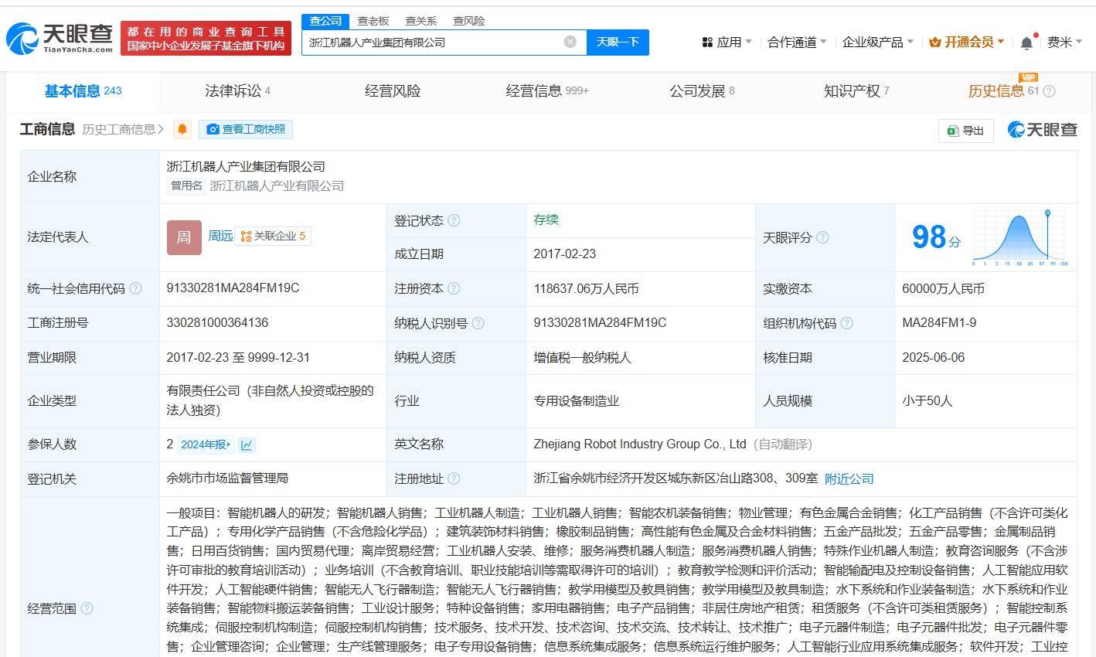Open the insured-count trend chart icon
The width and height of the screenshot is (1096, 657).
coord(247,444)
